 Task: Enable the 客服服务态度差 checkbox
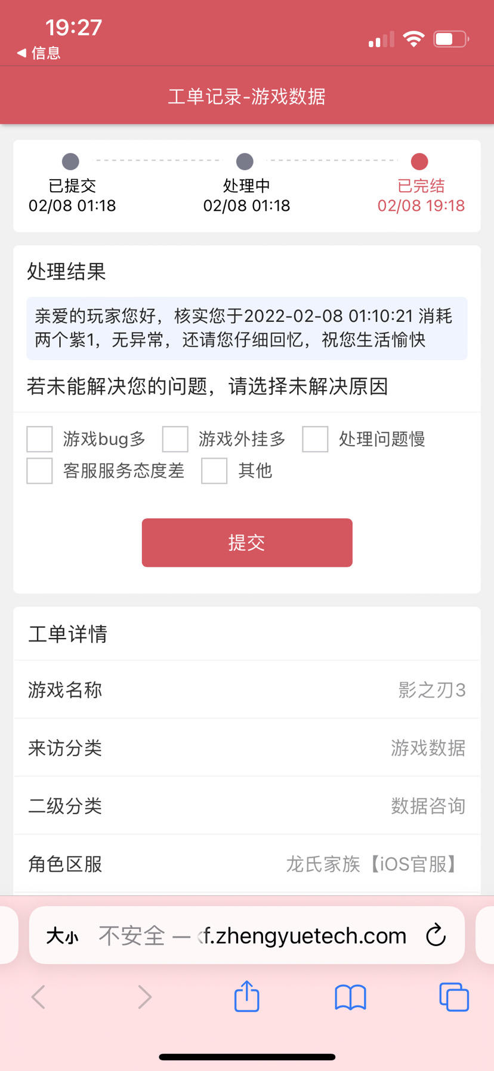(x=40, y=471)
